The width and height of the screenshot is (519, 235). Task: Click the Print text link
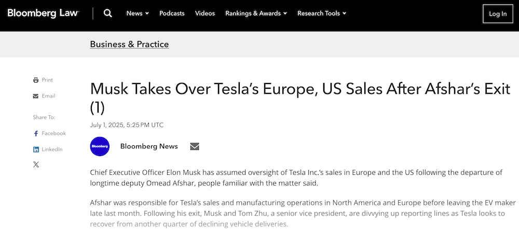[47, 80]
